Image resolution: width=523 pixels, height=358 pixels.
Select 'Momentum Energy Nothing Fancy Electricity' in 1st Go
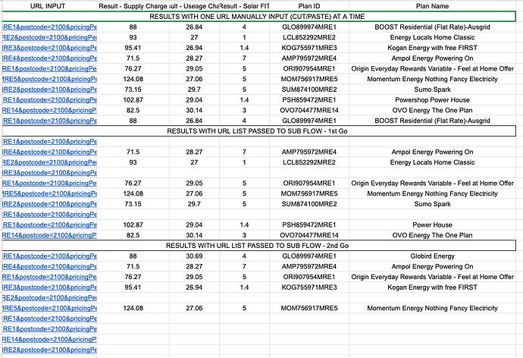tap(432, 193)
